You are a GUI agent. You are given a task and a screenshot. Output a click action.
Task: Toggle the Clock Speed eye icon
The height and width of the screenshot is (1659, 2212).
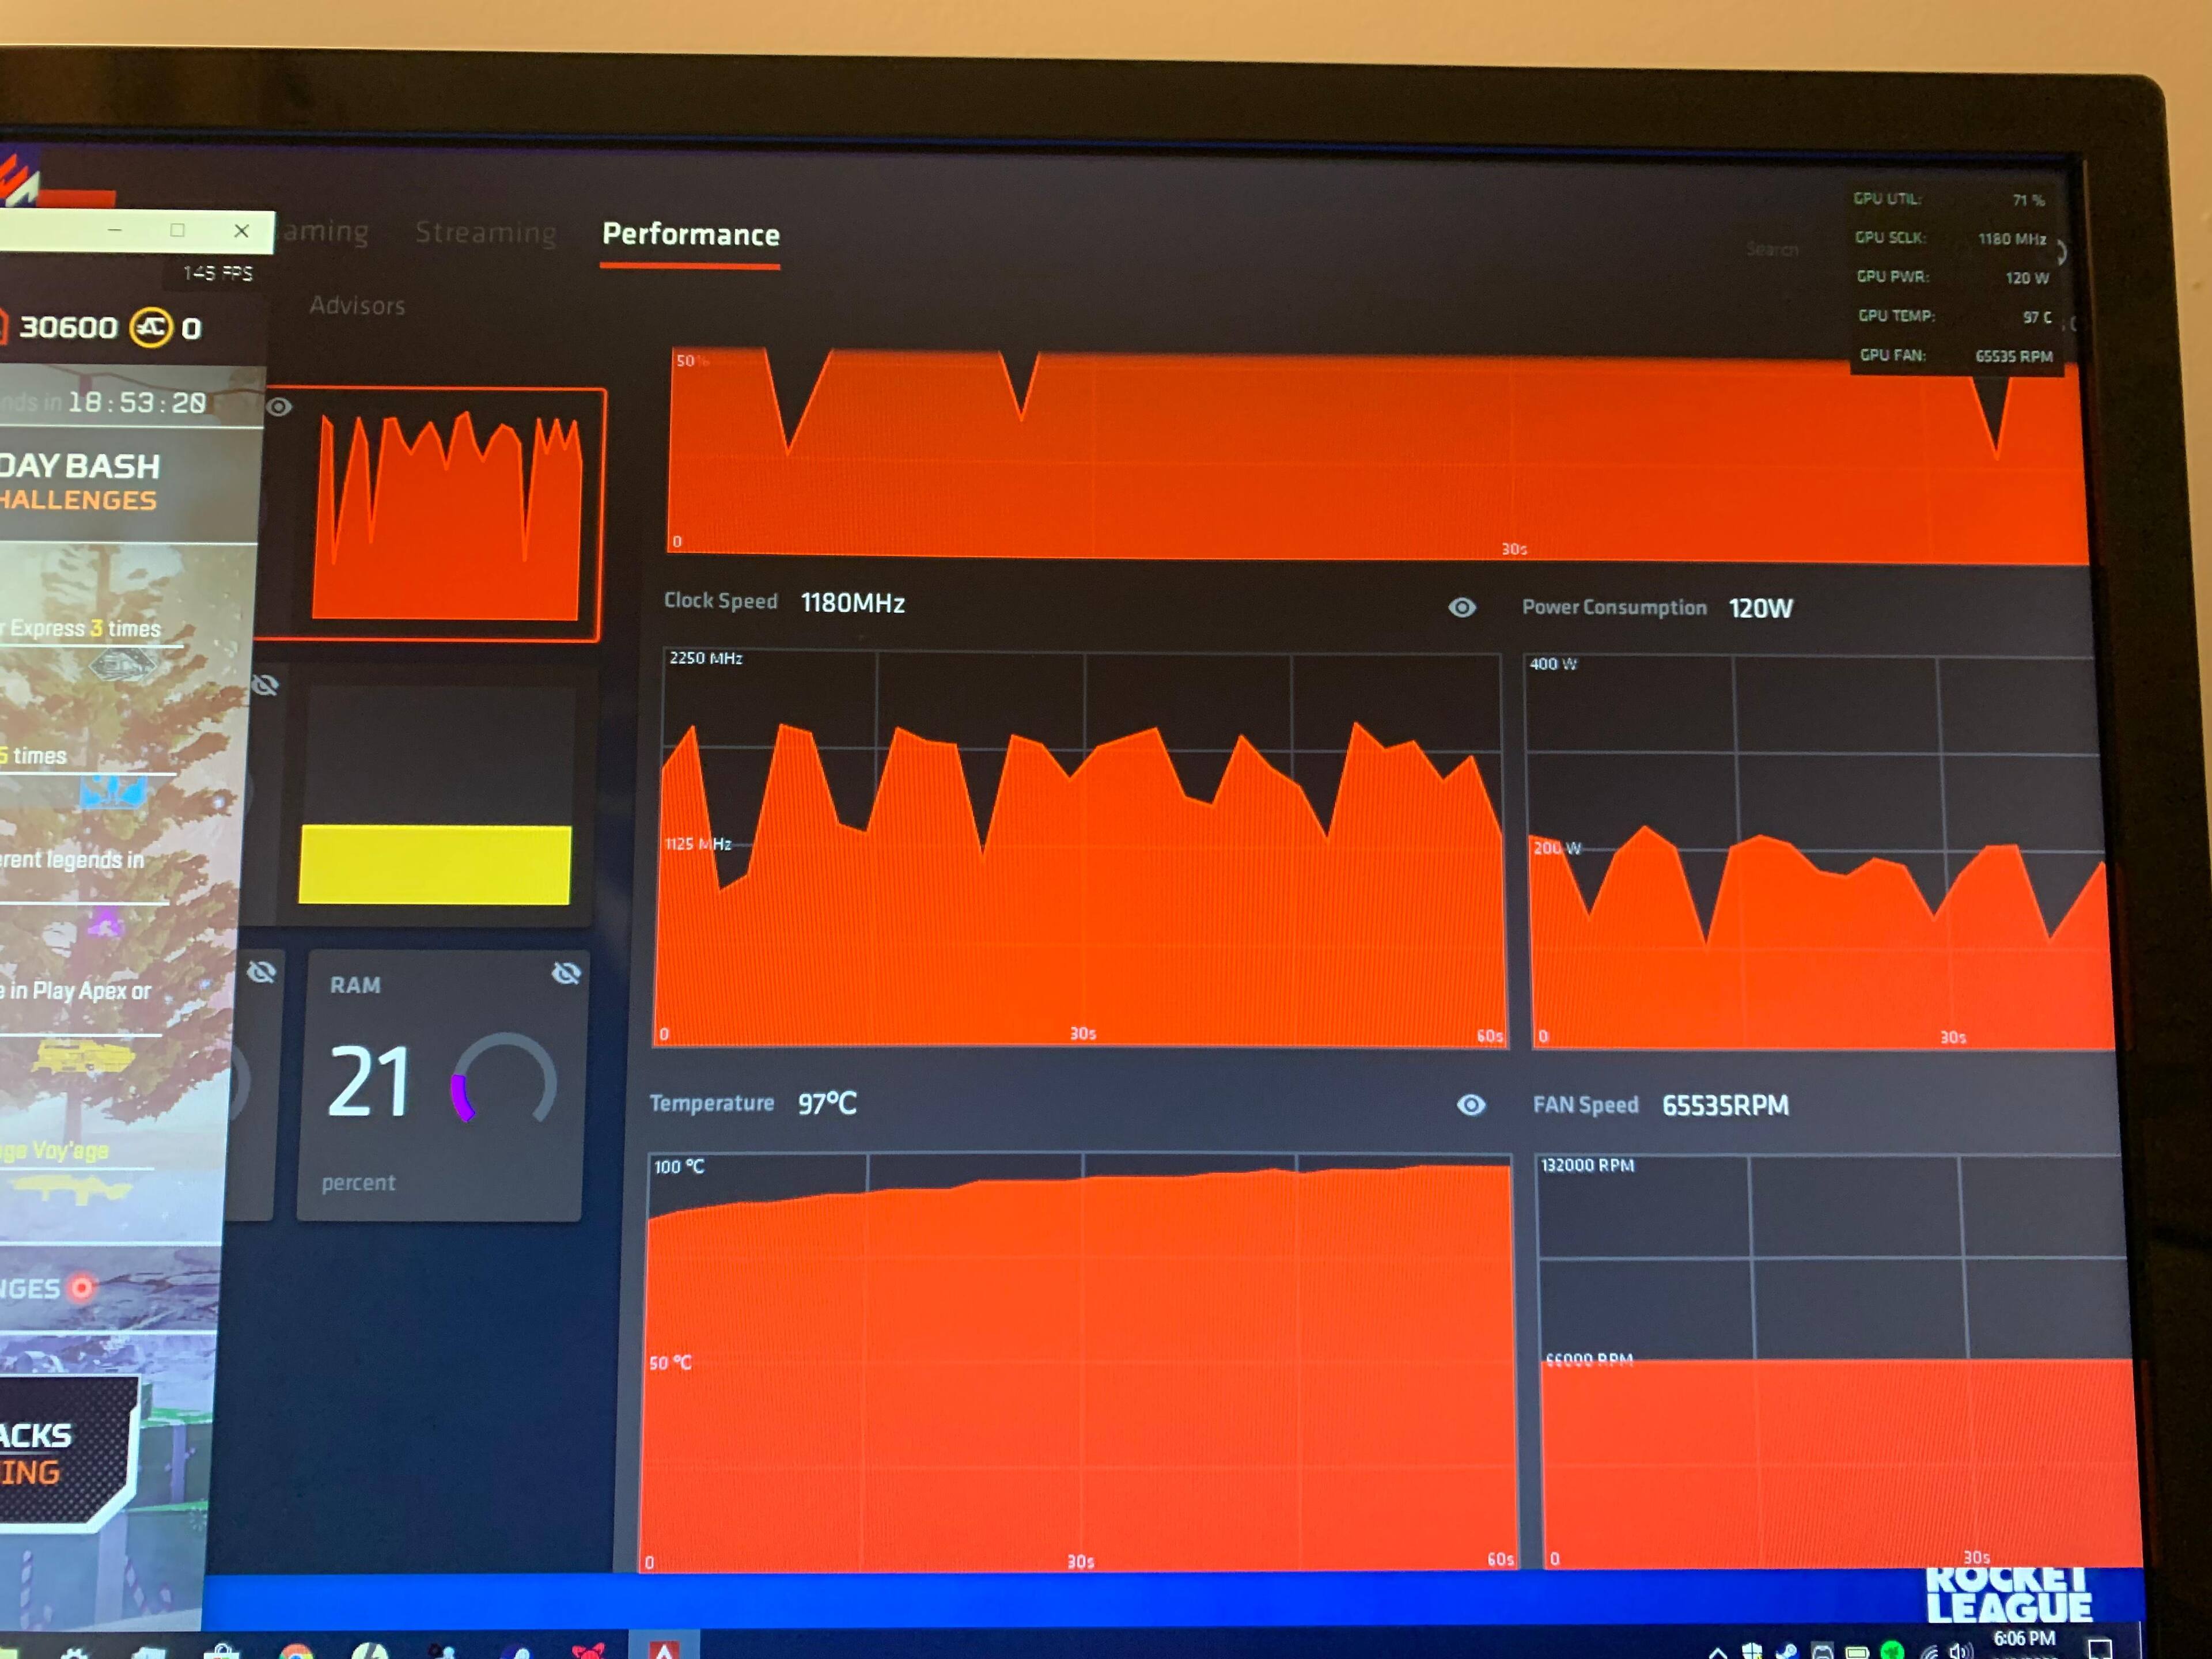pos(1461,607)
